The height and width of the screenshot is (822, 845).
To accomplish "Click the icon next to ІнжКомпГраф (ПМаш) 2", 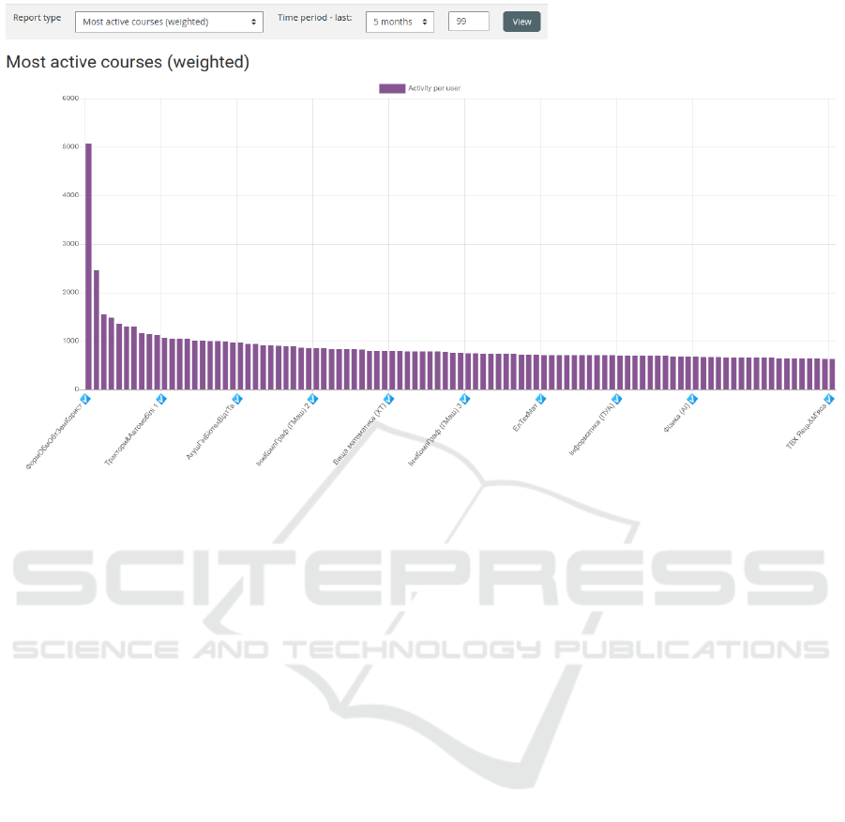I will coord(313,399).
